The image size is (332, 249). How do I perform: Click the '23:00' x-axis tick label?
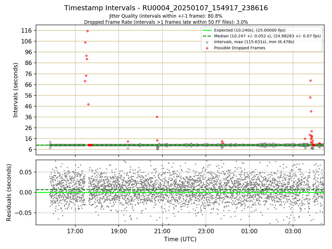pos(206,231)
